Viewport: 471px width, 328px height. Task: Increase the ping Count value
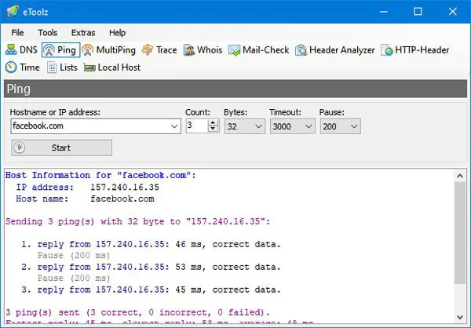point(213,122)
